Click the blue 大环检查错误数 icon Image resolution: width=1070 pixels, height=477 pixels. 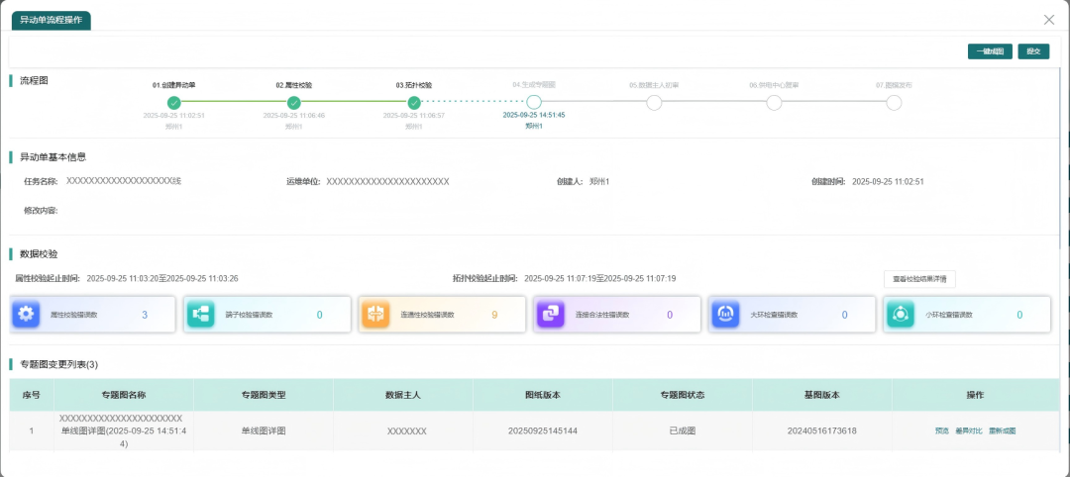725,315
